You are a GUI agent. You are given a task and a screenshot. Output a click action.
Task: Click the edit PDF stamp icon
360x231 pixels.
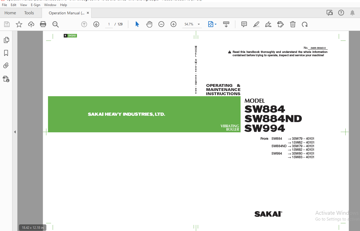tap(281, 24)
